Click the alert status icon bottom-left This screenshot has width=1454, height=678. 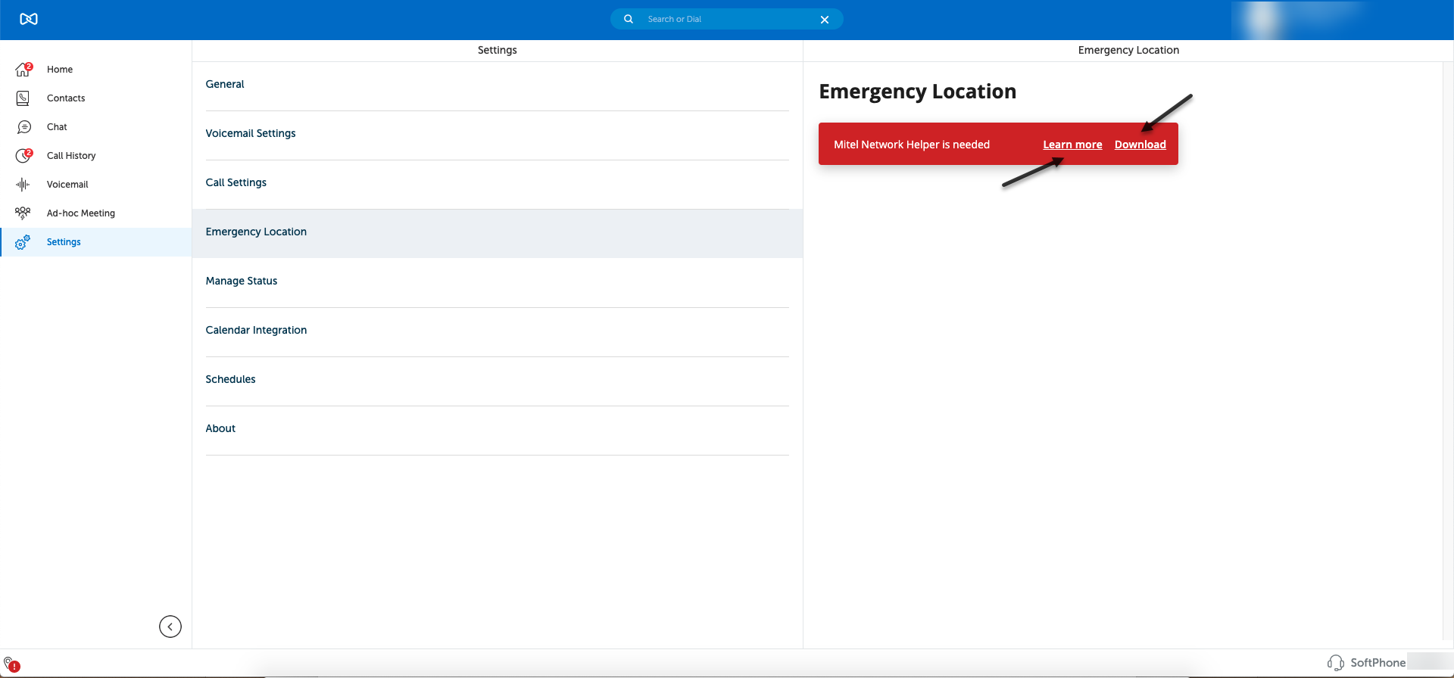[11, 664]
